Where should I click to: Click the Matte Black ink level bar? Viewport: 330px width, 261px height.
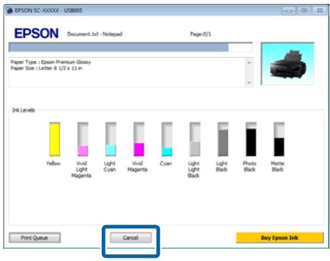[279, 139]
